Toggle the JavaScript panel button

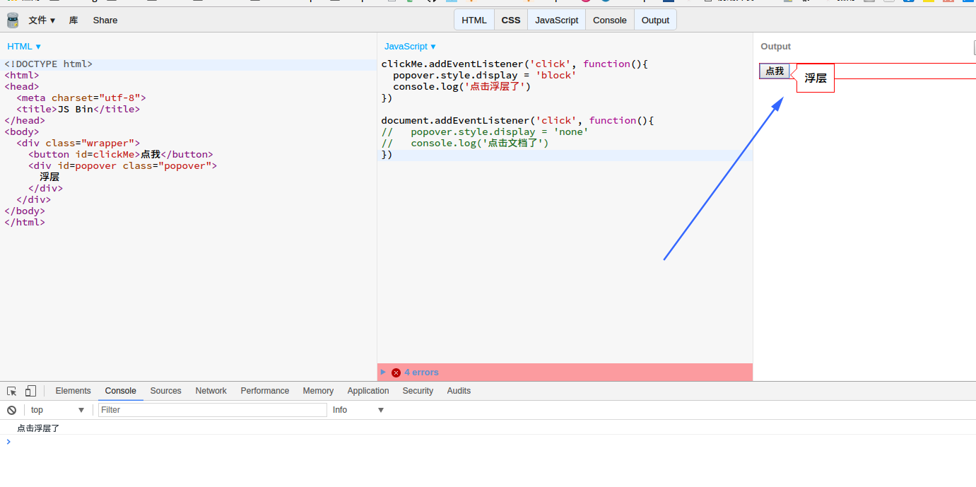click(x=557, y=20)
